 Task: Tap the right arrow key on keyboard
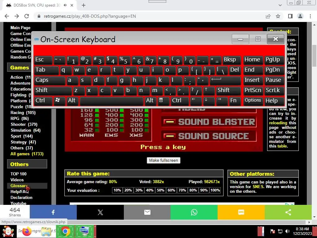pyautogui.click(x=222, y=101)
